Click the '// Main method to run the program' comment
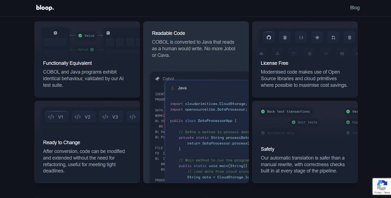Viewport: 391px width, 198px height. point(214,160)
